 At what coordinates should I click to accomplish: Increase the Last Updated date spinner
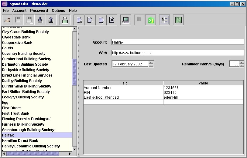point(151,62)
